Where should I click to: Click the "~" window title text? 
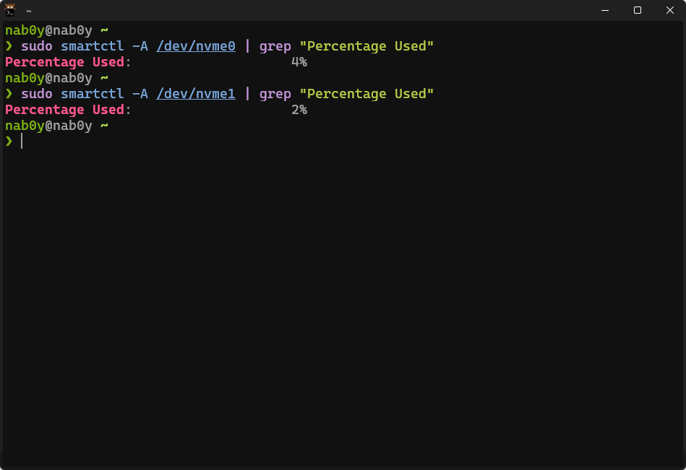click(29, 11)
